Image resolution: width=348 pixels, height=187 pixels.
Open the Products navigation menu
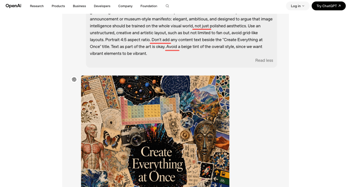click(x=58, y=6)
